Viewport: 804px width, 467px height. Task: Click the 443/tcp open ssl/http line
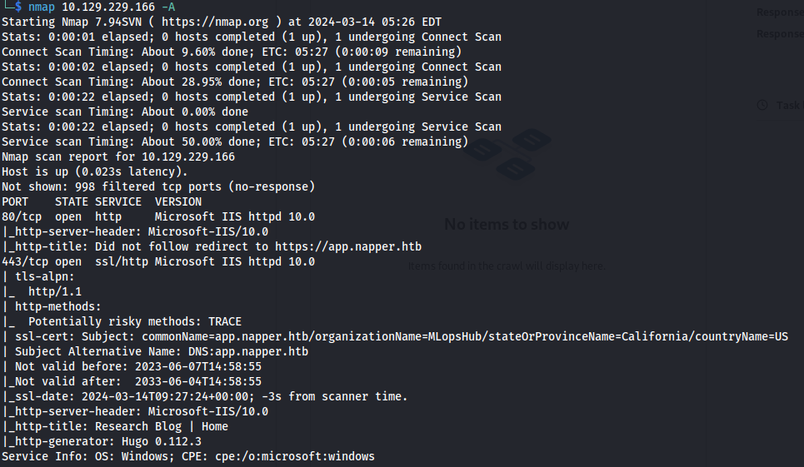[x=158, y=261]
